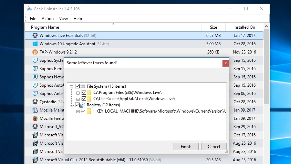Expand the AppData Local Windows Live folder
Image resolution: width=291 pixels, height=164 pixels.
click(x=78, y=99)
